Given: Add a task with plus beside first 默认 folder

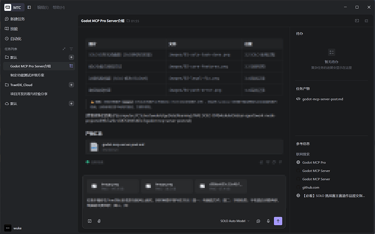Looking at the screenshot, I should pos(71,58).
